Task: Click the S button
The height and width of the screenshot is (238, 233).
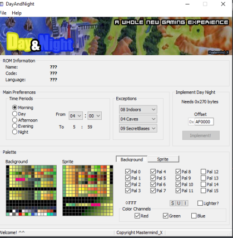Action: pos(172,203)
